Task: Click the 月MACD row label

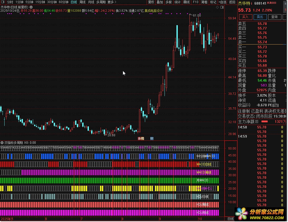Action: (202, 180)
